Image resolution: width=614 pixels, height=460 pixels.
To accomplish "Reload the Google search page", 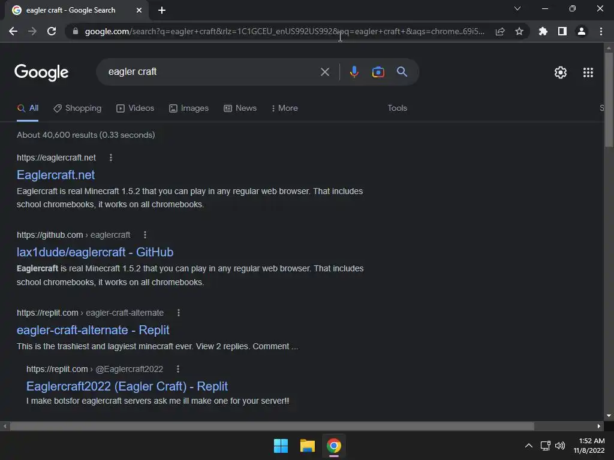I will [x=52, y=31].
